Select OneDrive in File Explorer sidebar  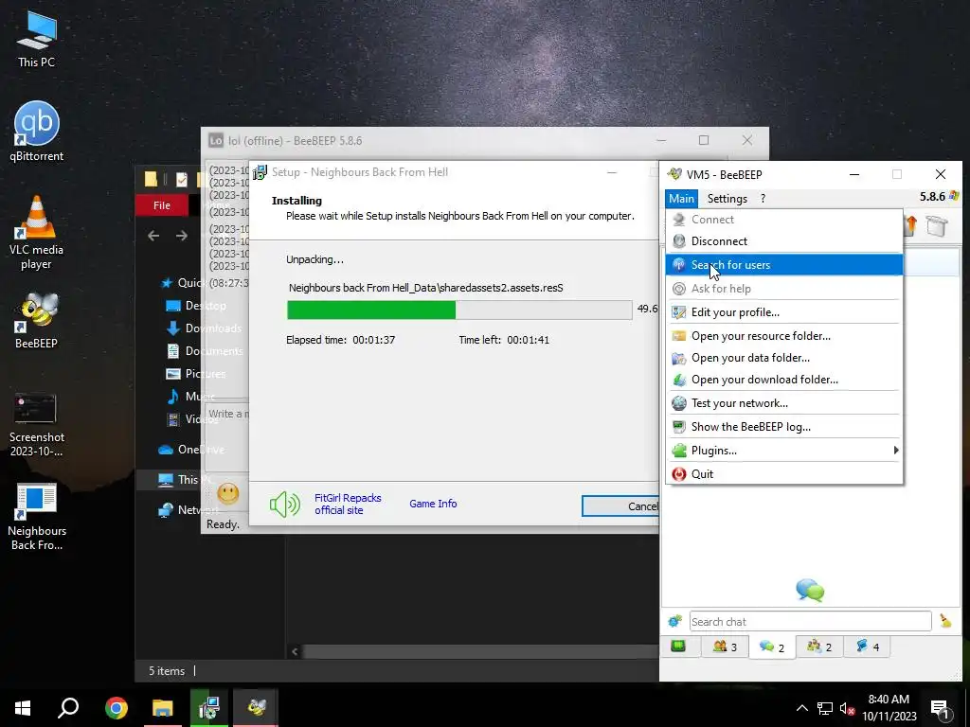click(x=191, y=450)
